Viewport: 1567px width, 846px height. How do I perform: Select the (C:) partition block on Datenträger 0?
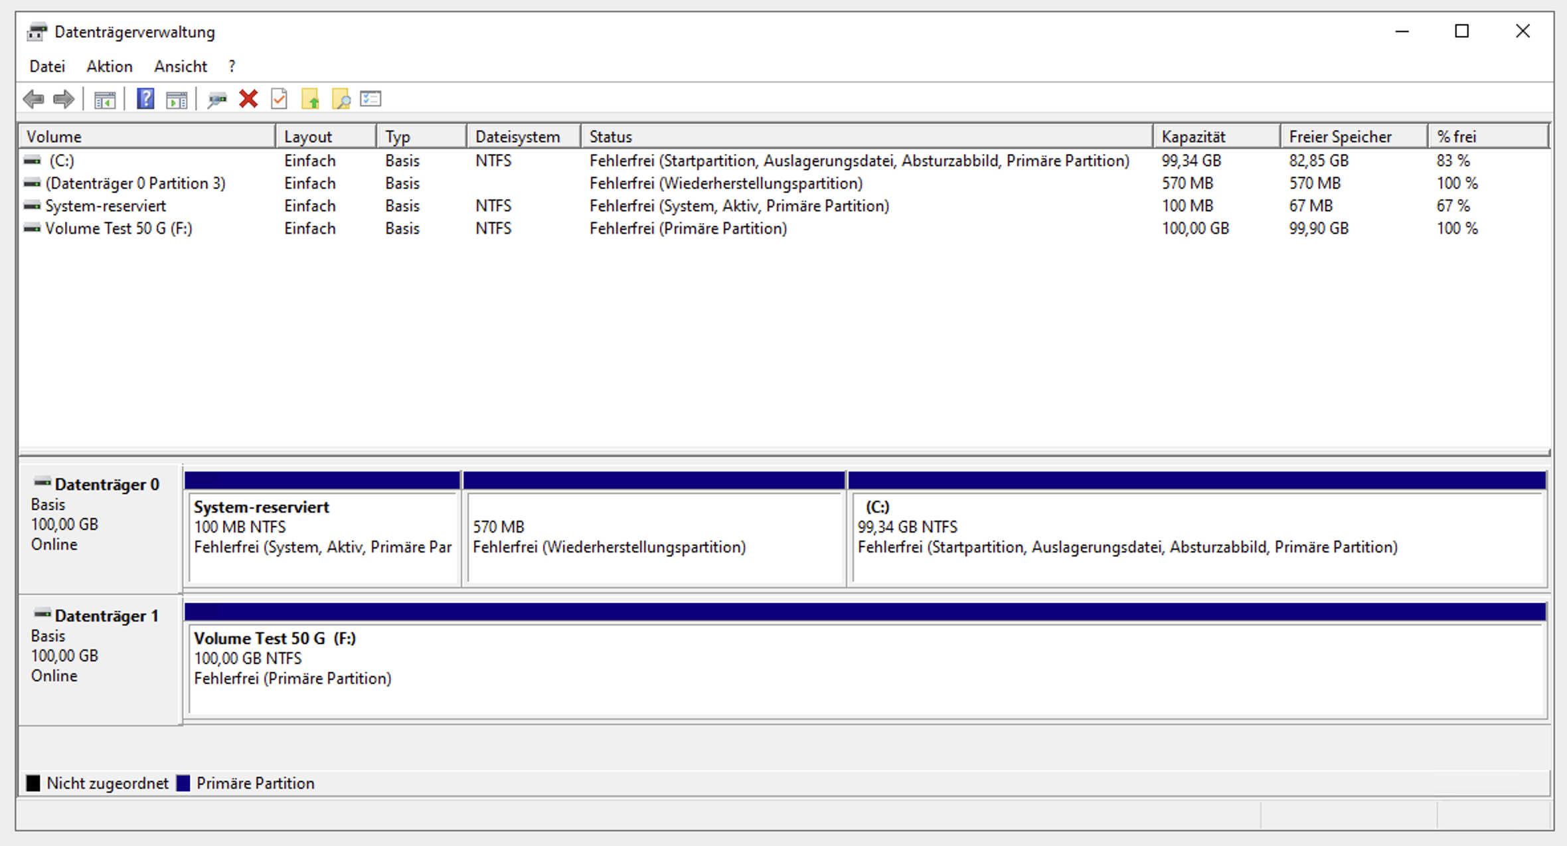pos(1195,538)
